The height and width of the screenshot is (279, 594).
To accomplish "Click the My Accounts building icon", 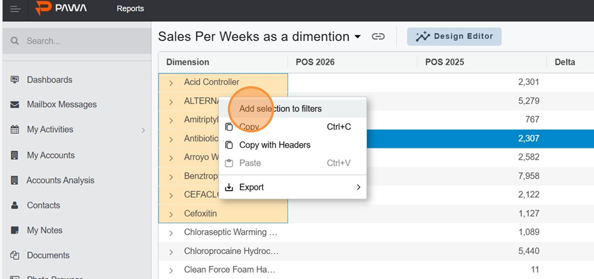I will point(15,155).
